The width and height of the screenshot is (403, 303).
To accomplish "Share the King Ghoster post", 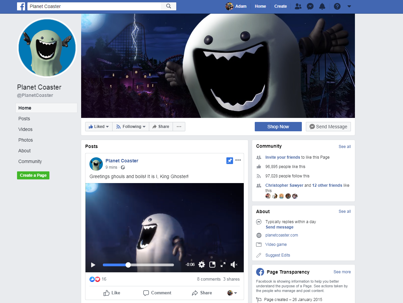I will (202, 293).
